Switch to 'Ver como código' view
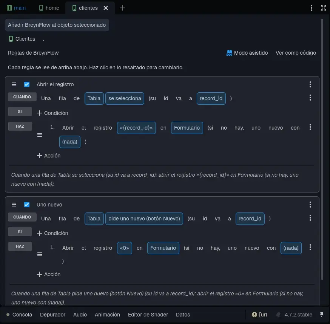 (296, 53)
